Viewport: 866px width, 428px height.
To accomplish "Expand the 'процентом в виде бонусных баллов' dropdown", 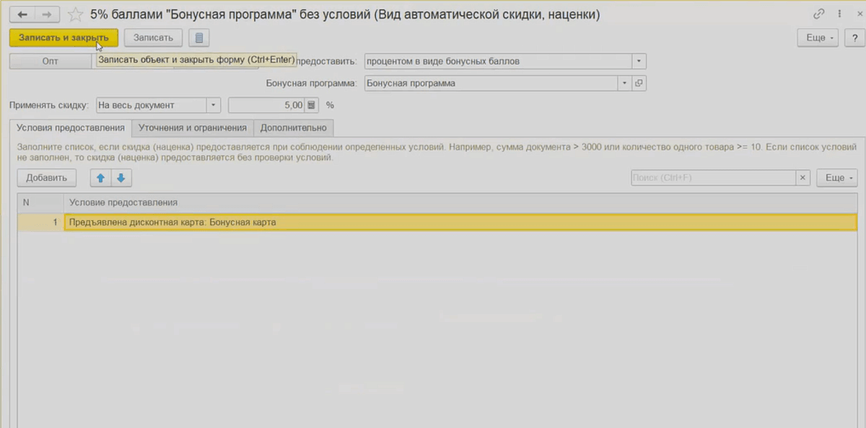I will 639,61.
